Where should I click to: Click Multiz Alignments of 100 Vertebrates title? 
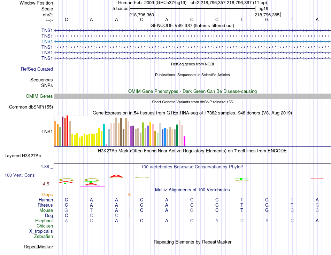pyautogui.click(x=192, y=190)
